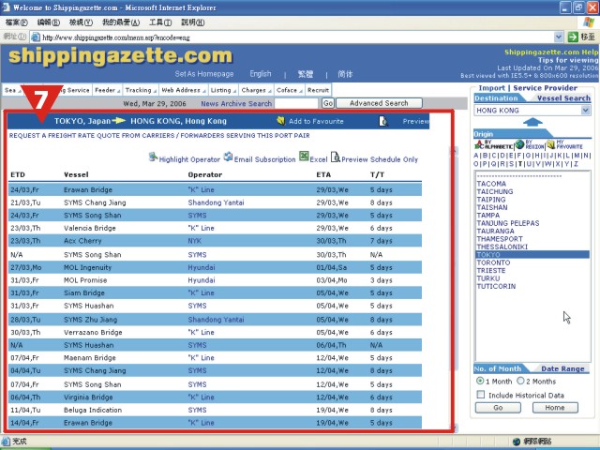Expand the Web Address menu
The image size is (600, 450).
(x=184, y=90)
